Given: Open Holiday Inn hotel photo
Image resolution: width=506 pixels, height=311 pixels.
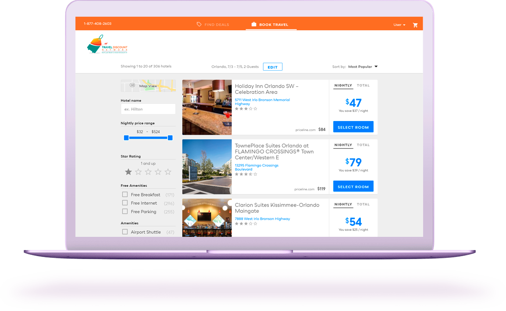Looking at the screenshot, I should point(207,107).
